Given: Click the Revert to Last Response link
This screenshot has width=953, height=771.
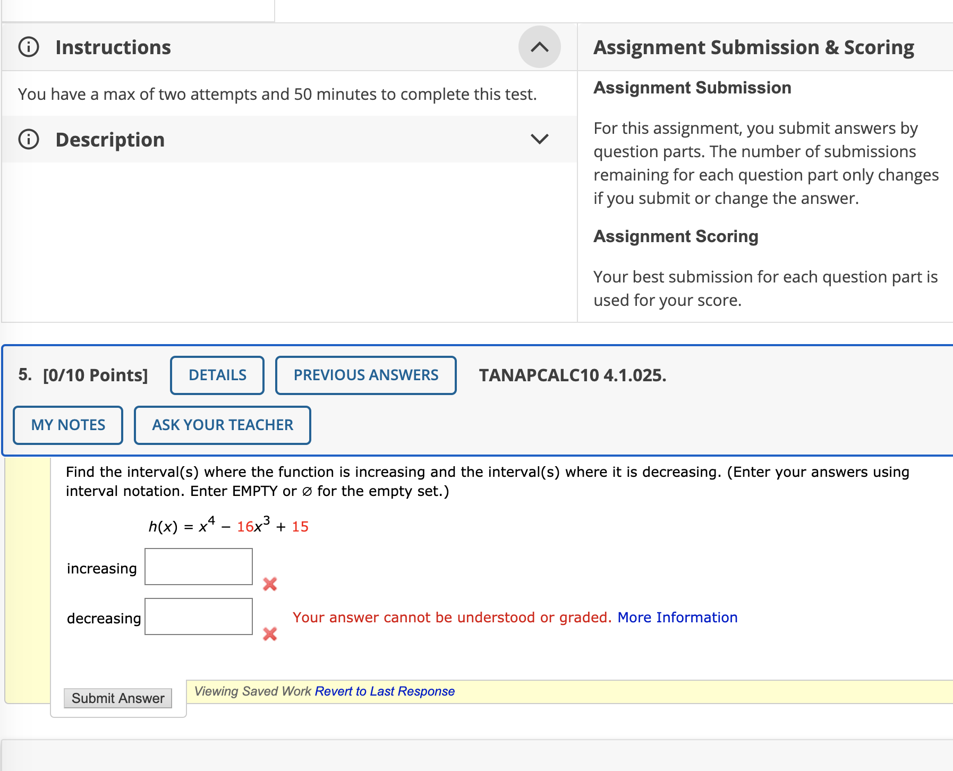Looking at the screenshot, I should pyautogui.click(x=384, y=691).
